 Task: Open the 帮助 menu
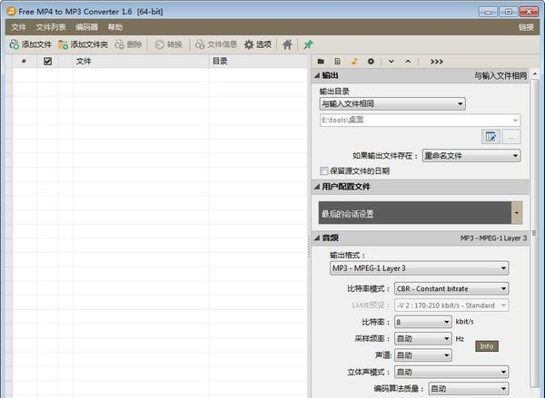tap(115, 27)
